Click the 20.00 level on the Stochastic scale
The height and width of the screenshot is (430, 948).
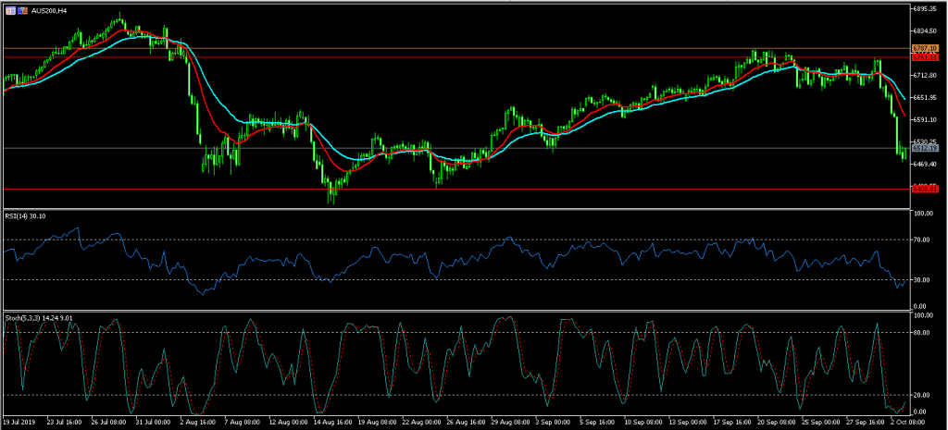(921, 395)
